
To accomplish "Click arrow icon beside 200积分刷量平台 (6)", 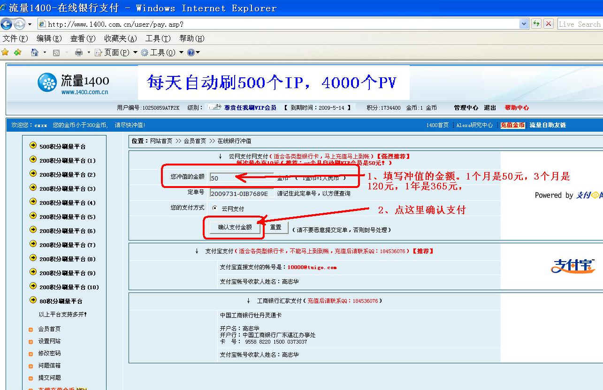I will coord(33,230).
